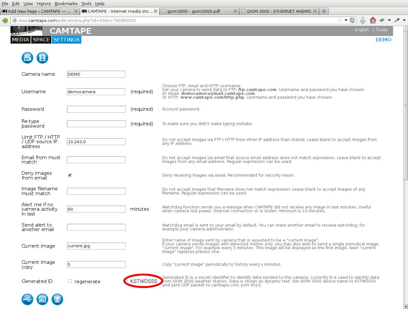
Task: Click the blue computer monitor round icon
Action: coord(57,299)
